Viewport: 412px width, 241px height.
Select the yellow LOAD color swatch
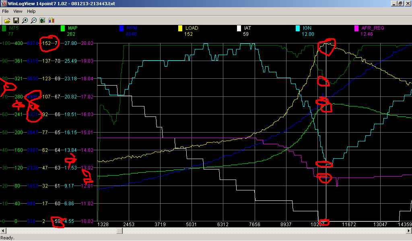coord(180,29)
